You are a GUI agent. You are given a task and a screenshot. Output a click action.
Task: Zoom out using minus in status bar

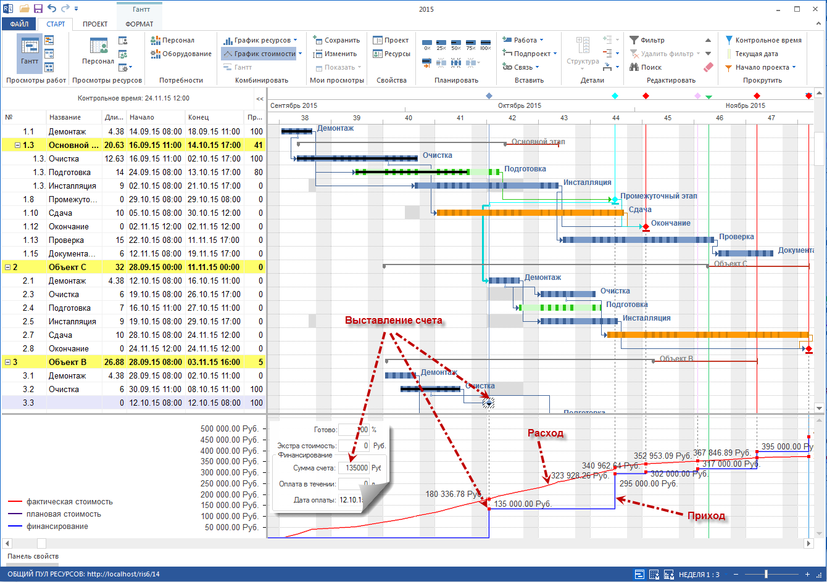[x=735, y=575]
